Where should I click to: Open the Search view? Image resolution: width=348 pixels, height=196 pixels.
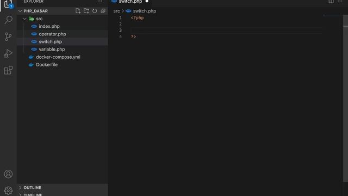click(x=8, y=20)
